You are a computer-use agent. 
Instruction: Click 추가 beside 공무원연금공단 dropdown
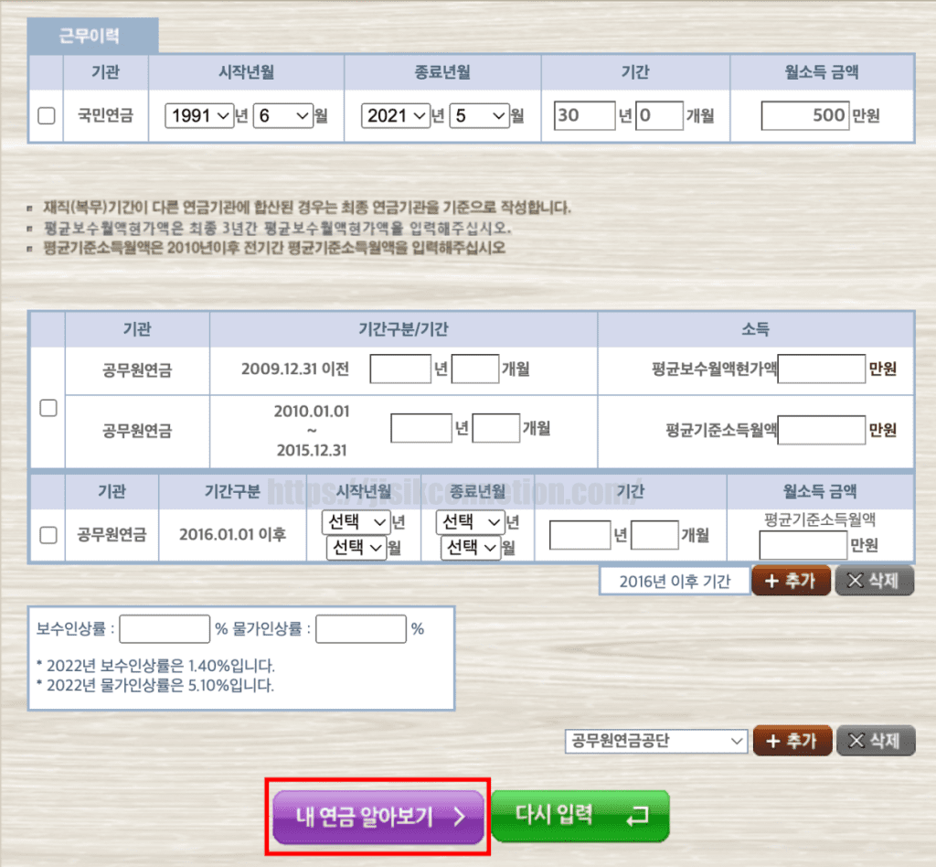tap(792, 741)
